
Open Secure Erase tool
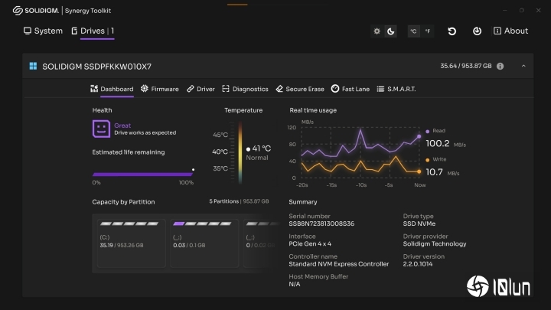click(300, 90)
